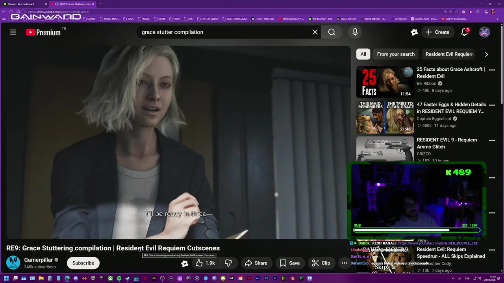Open Spotify from the taskbar
Image resolution: width=504 pixels, height=283 pixels.
pyautogui.click(x=119, y=278)
